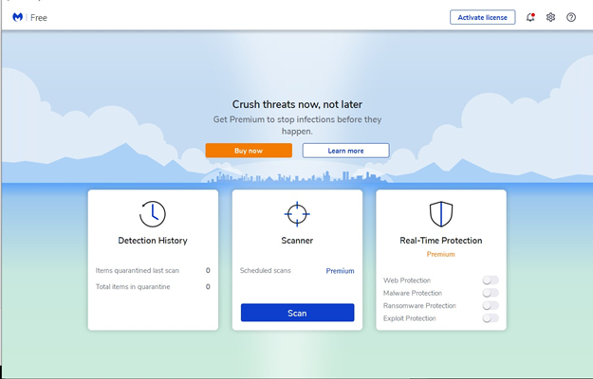Click the 'Ransomware Protection' label
Image resolution: width=593 pixels, height=379 pixels.
419,306
